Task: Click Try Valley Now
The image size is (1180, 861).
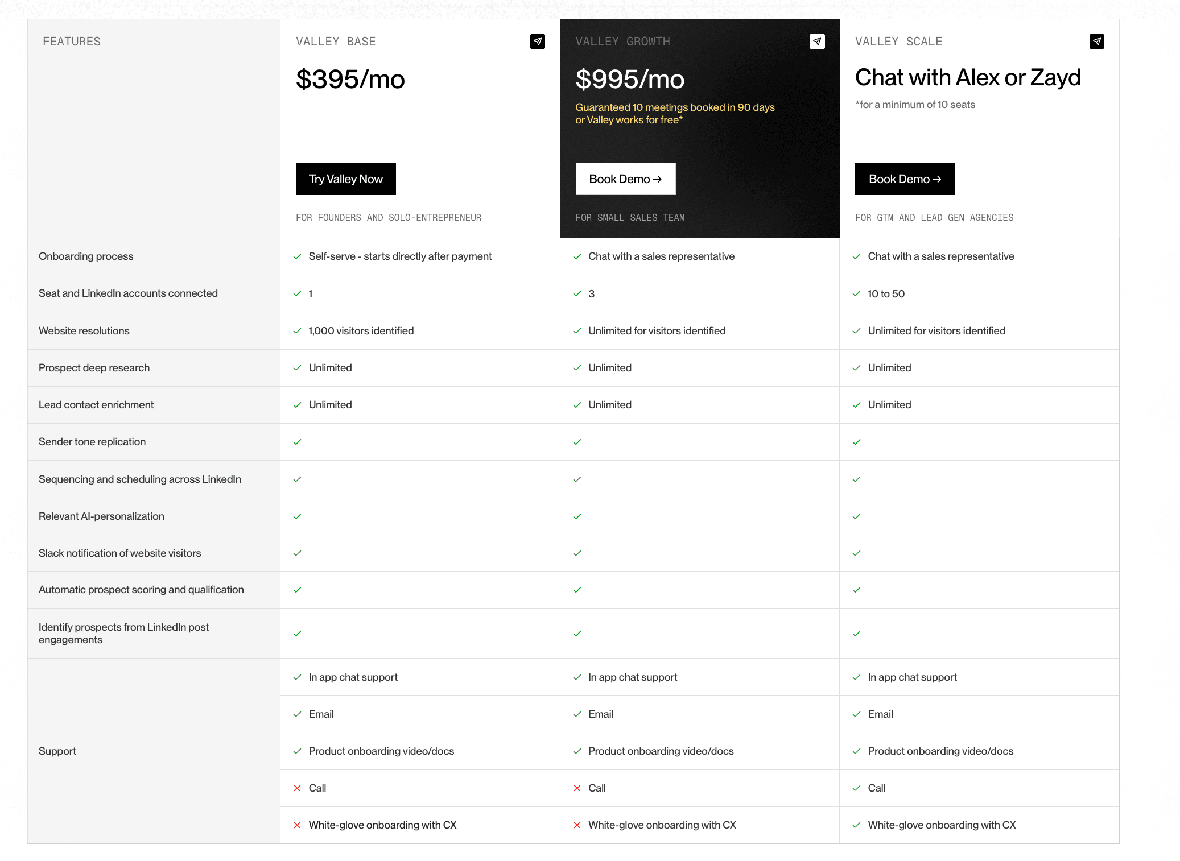Action: coord(345,179)
